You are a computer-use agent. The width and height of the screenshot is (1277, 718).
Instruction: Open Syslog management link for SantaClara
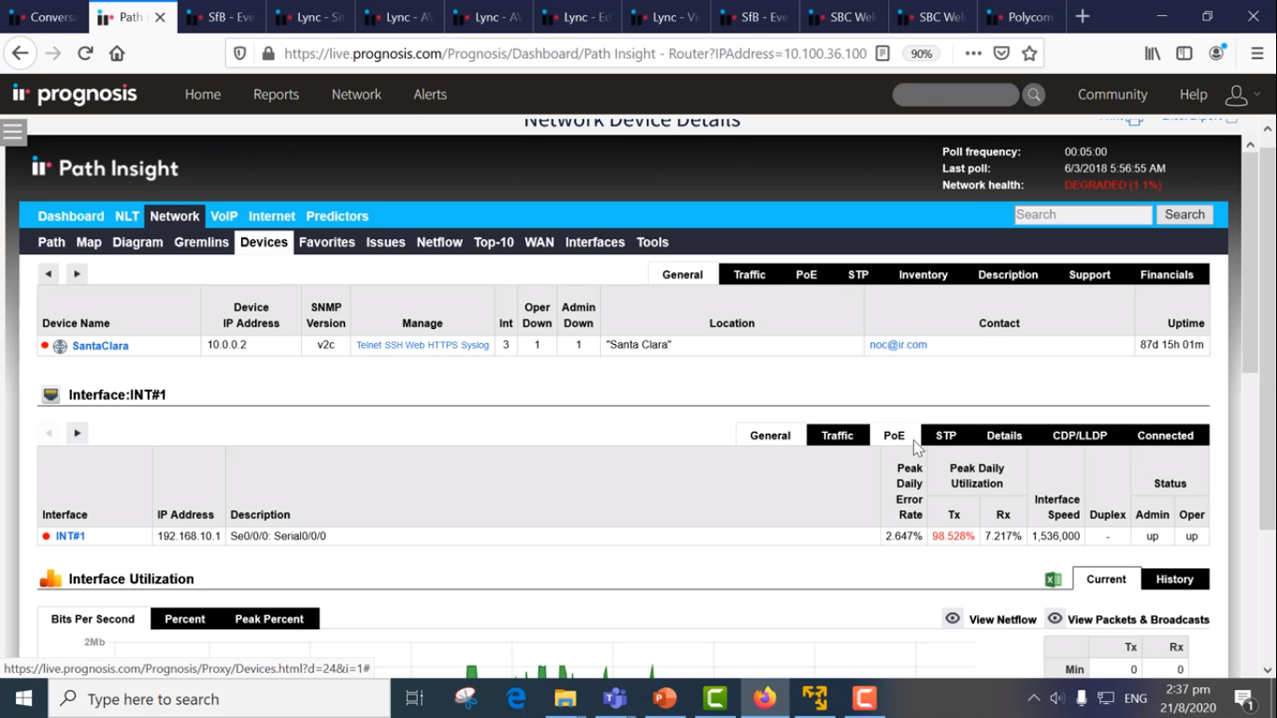tap(475, 346)
